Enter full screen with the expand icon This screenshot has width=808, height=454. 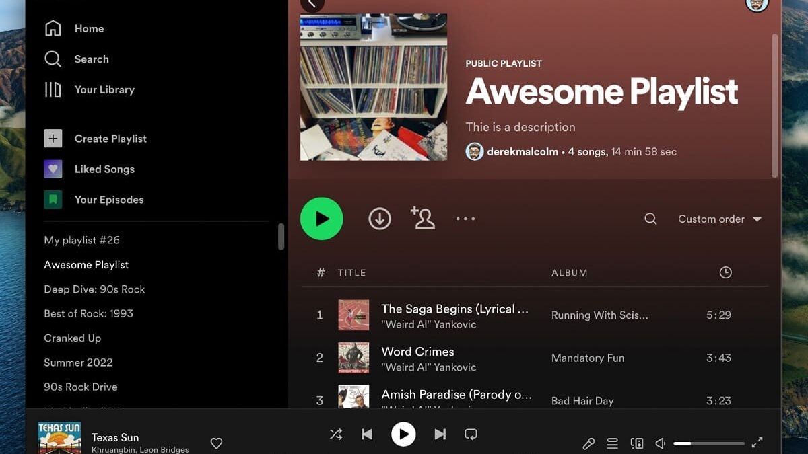coord(757,443)
